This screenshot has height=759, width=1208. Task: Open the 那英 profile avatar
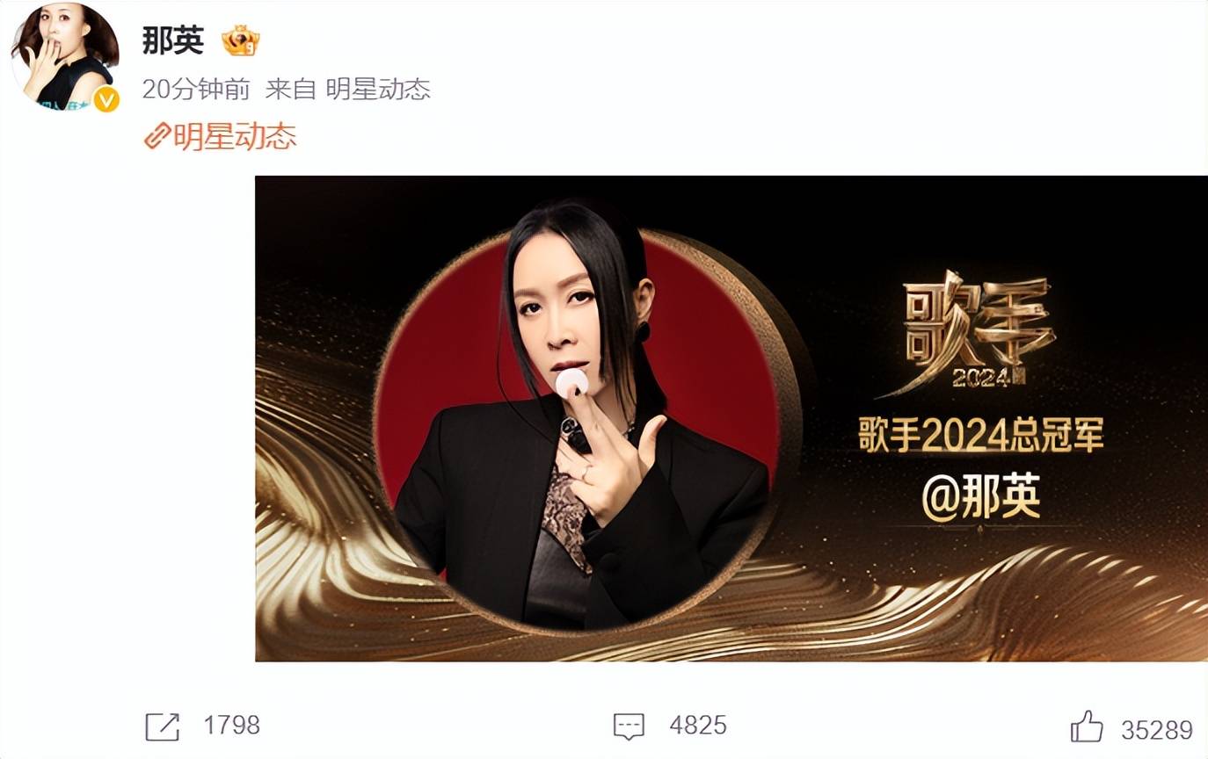(64, 57)
